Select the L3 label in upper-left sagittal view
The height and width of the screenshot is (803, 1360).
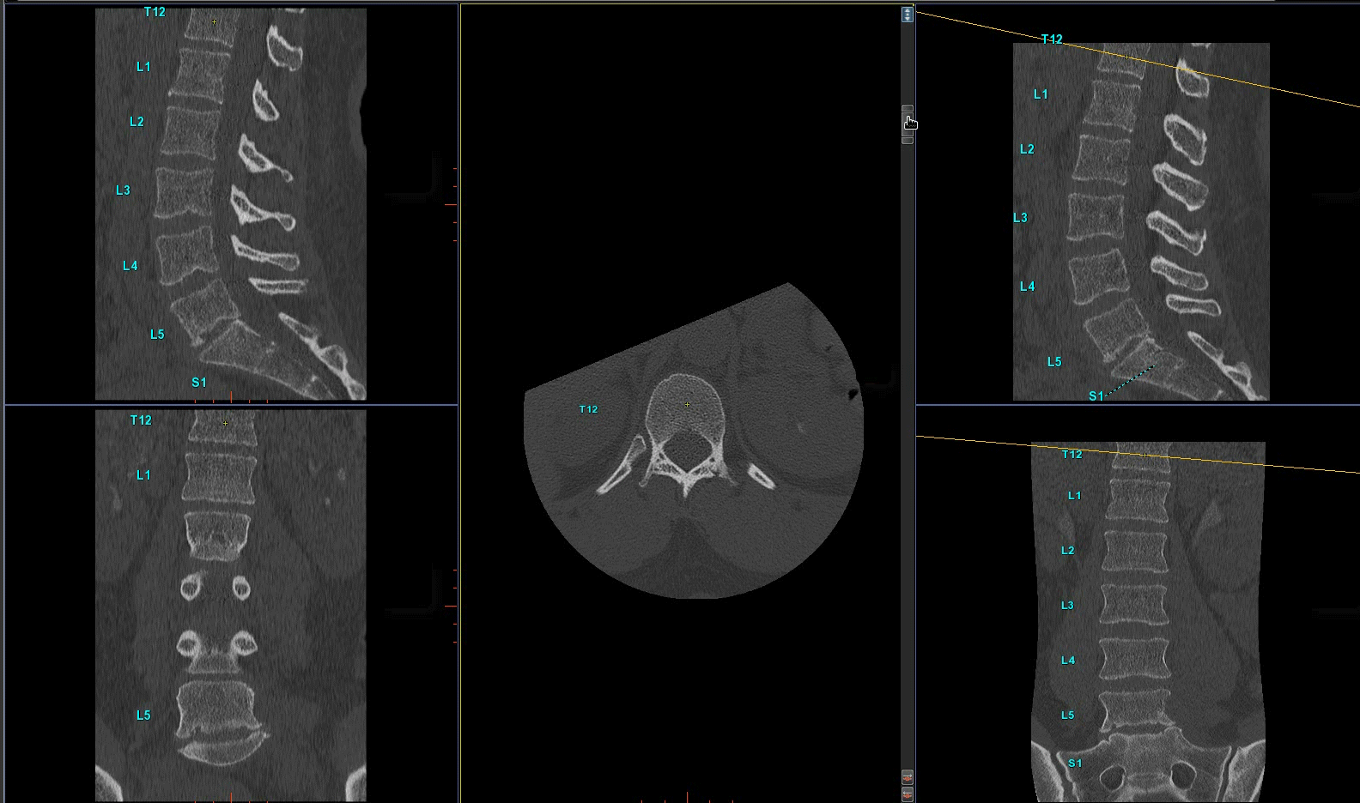[x=123, y=190]
